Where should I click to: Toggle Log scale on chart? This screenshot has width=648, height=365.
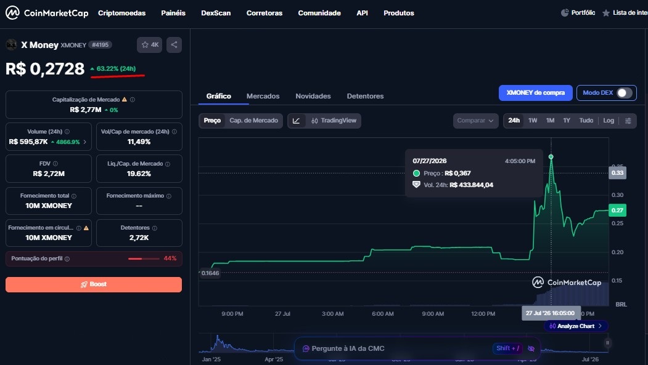pos(609,121)
